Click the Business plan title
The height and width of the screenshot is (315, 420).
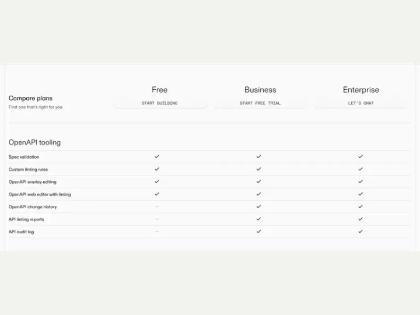point(260,90)
